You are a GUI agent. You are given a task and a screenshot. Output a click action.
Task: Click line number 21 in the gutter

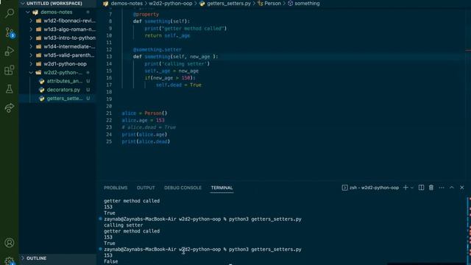[x=109, y=113]
